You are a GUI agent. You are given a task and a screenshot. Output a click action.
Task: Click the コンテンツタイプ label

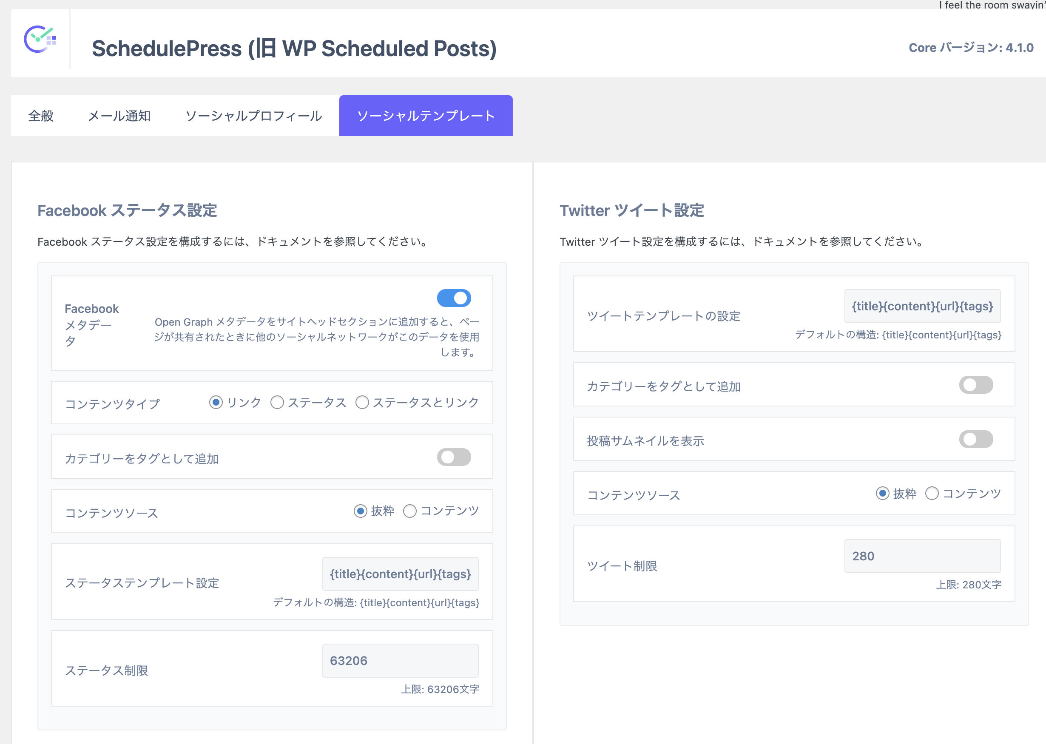point(112,404)
